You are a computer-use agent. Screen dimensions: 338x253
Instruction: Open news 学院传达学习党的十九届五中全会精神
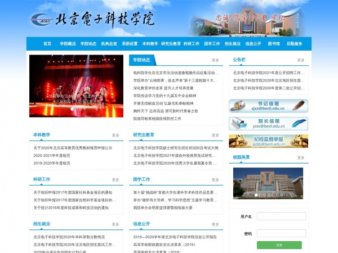(x=164, y=96)
